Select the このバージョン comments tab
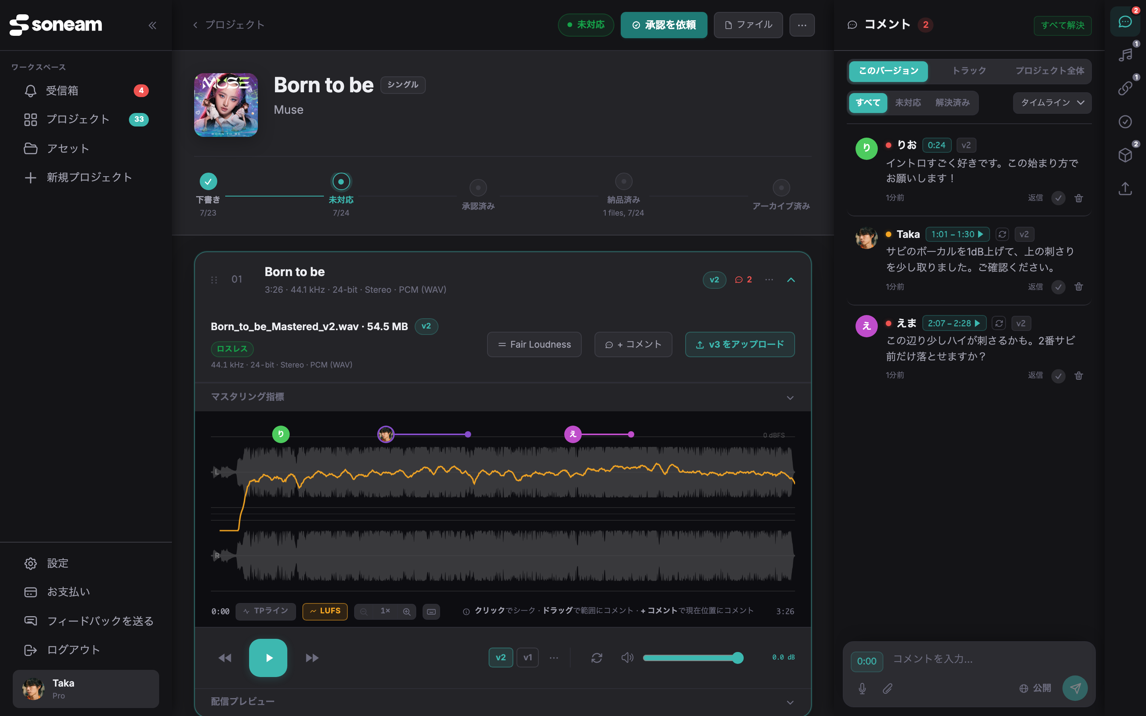The width and height of the screenshot is (1146, 716). click(x=889, y=71)
